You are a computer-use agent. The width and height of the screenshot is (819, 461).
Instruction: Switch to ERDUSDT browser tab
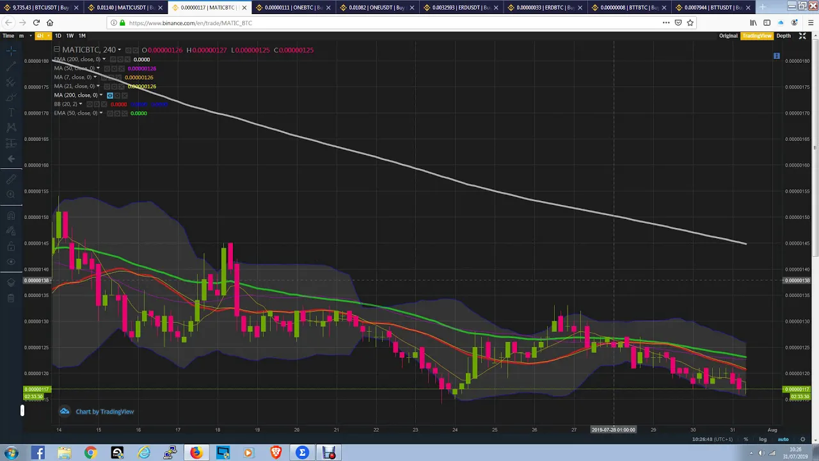[461, 8]
